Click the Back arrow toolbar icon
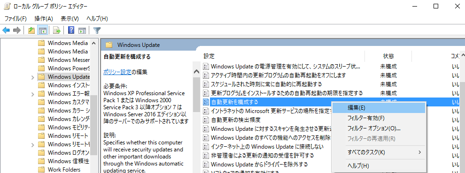The width and height of the screenshot is (465, 173). click(x=6, y=30)
